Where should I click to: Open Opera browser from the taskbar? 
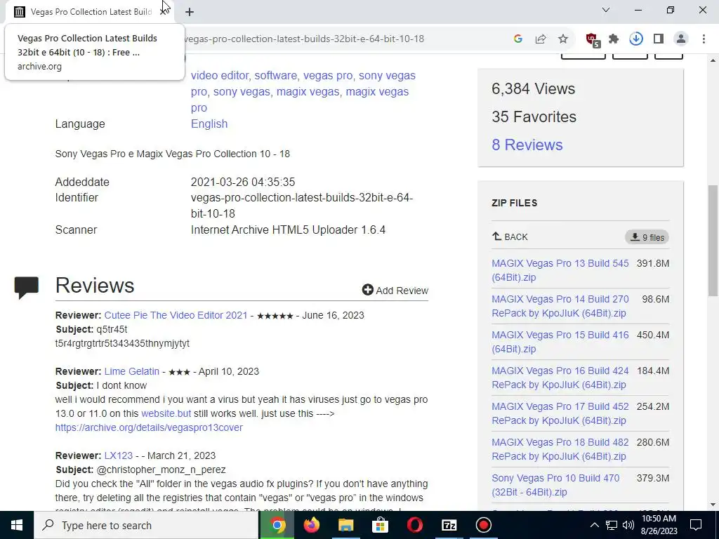[414, 525]
